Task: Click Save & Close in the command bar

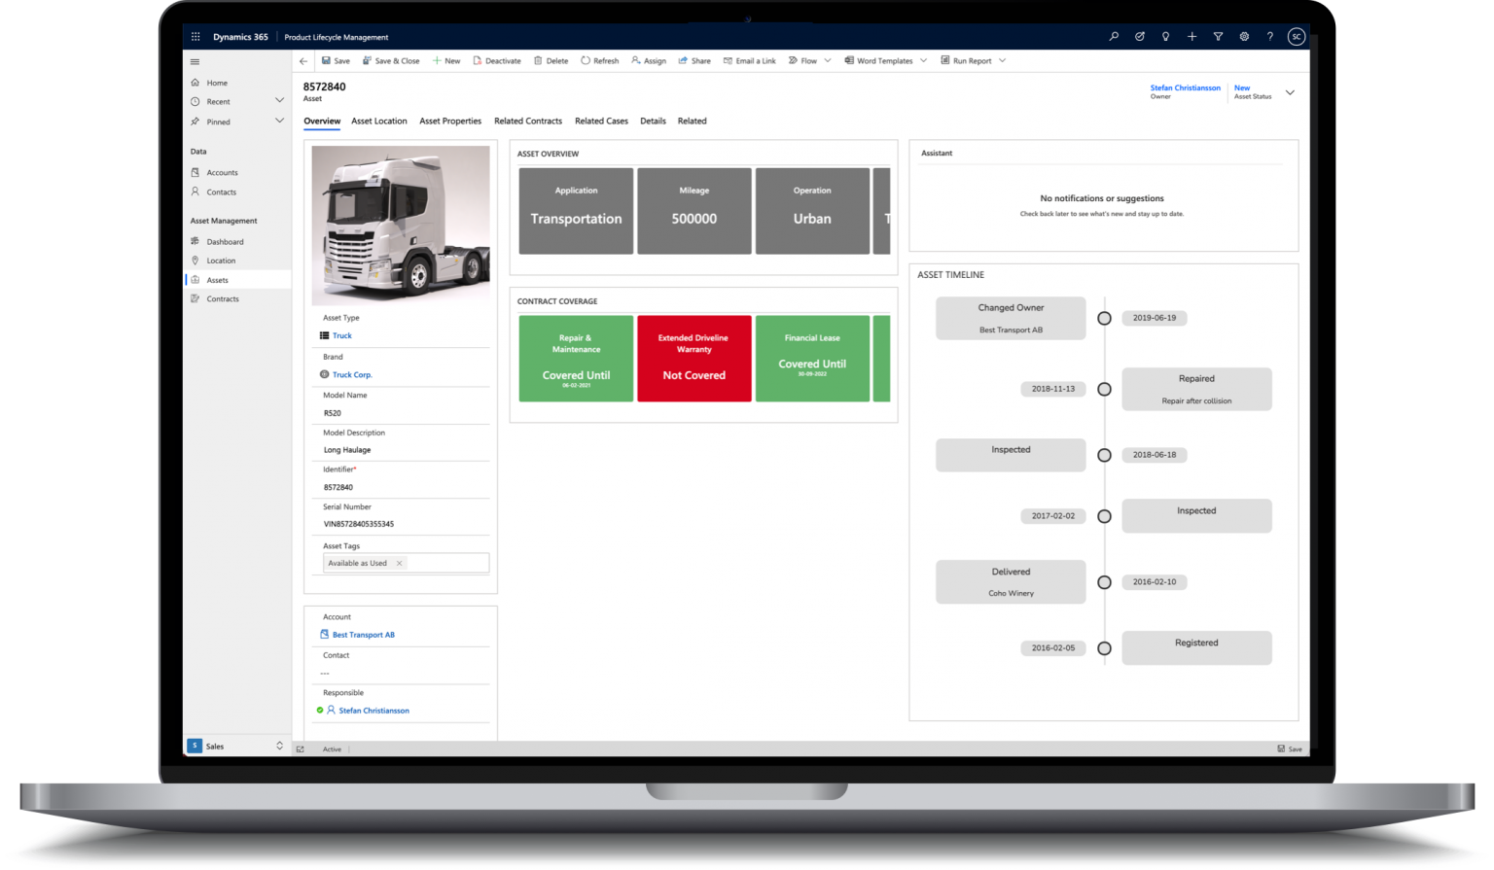Action: 391,61
